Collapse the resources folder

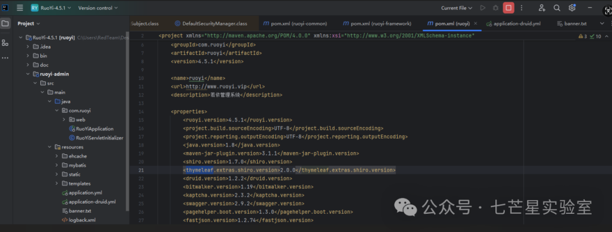(49, 147)
